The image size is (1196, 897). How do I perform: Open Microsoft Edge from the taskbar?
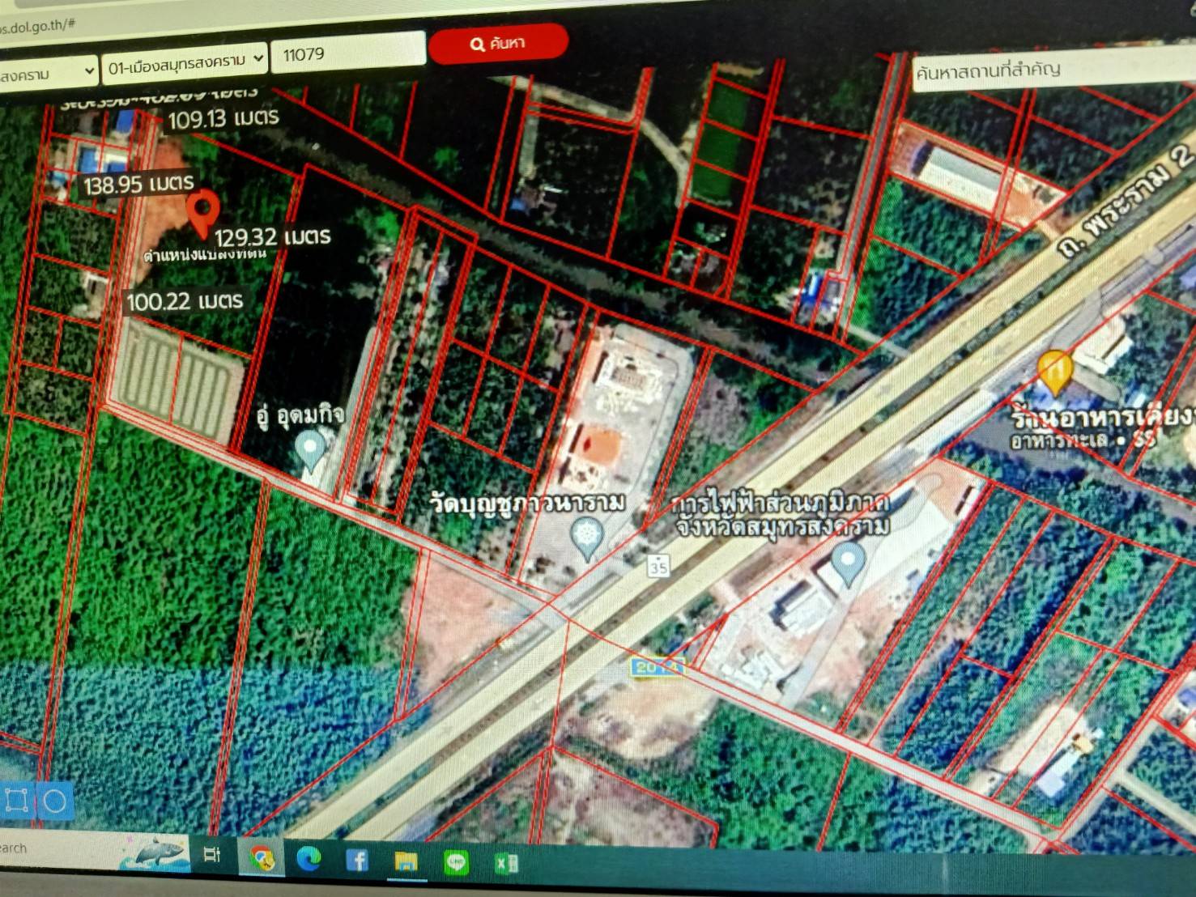tap(309, 858)
